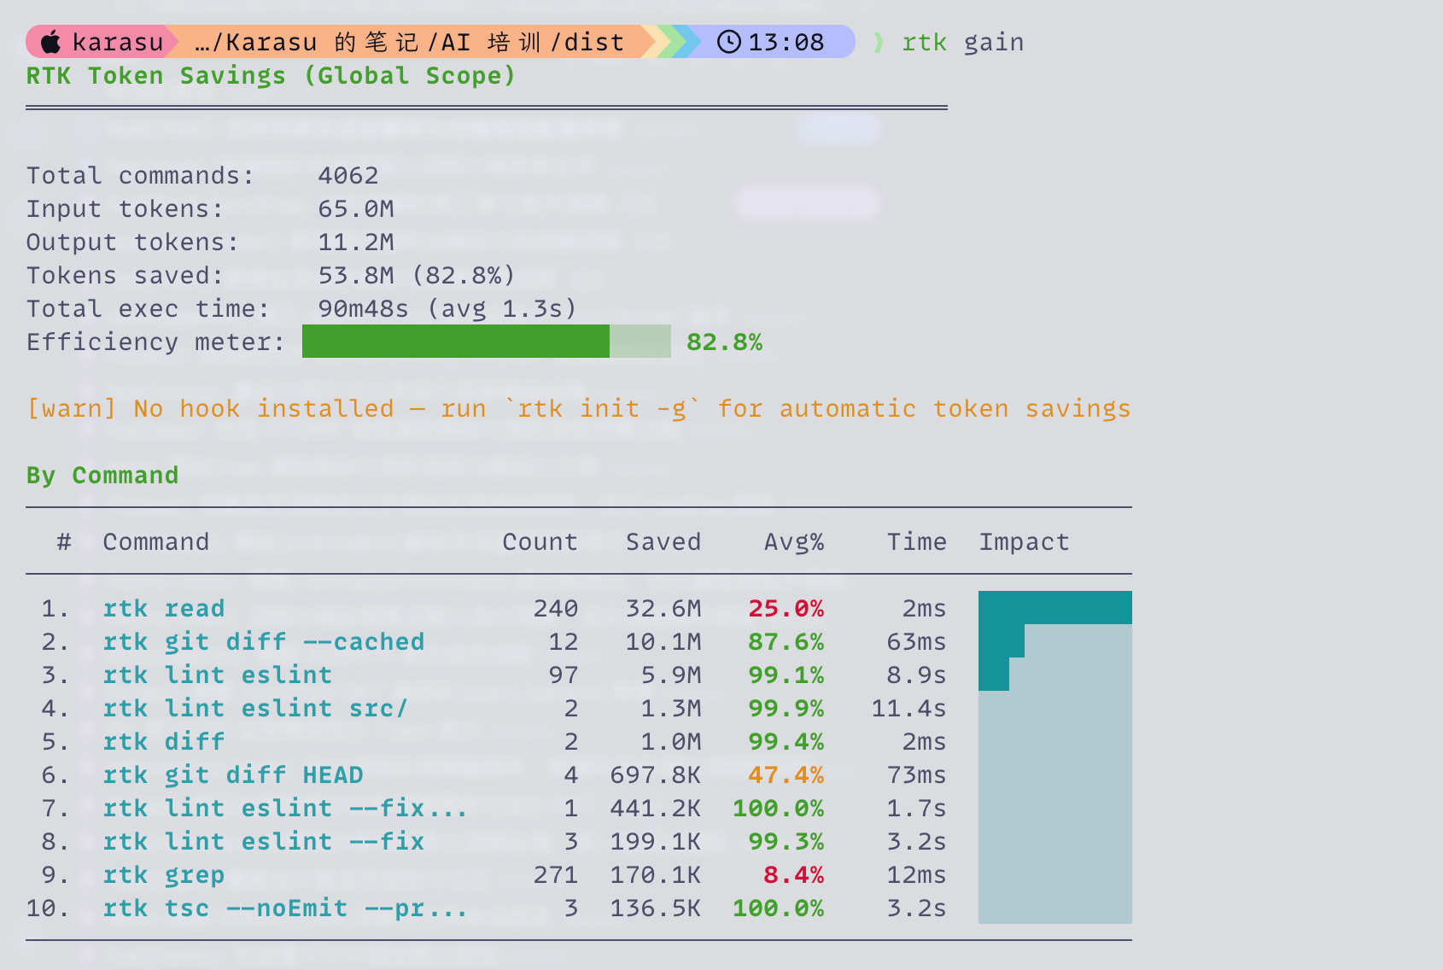Click the rtk git diff HEAD entry

click(233, 774)
